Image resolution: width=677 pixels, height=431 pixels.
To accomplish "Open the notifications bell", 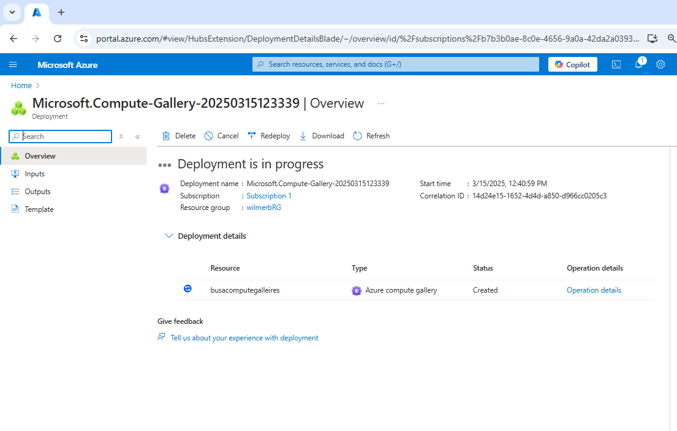I will [x=639, y=64].
